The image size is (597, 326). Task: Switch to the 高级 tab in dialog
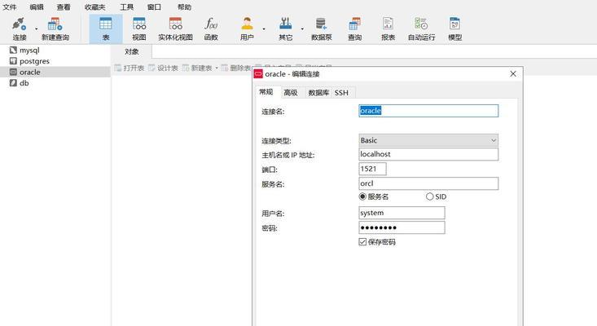(291, 93)
